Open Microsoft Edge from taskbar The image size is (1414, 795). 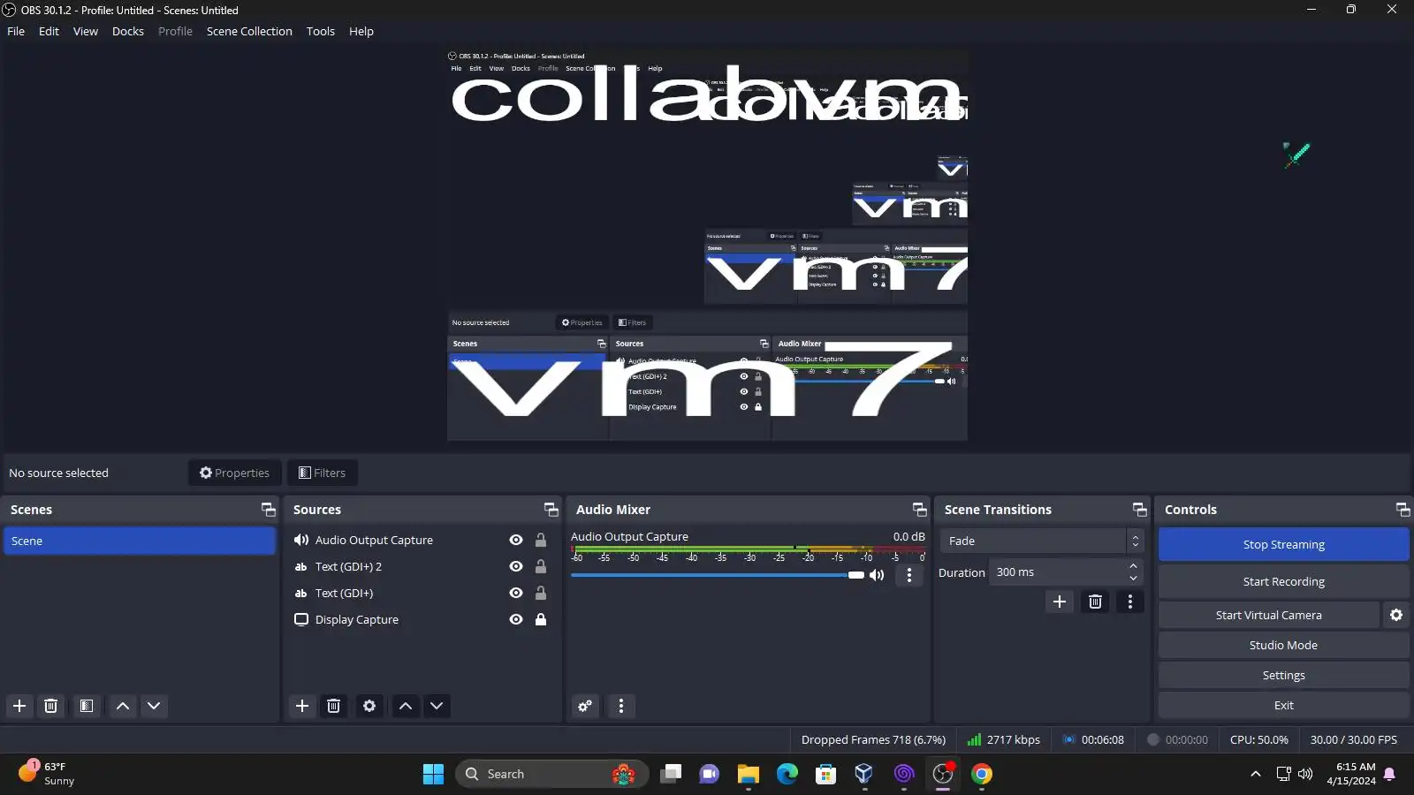pyautogui.click(x=787, y=775)
